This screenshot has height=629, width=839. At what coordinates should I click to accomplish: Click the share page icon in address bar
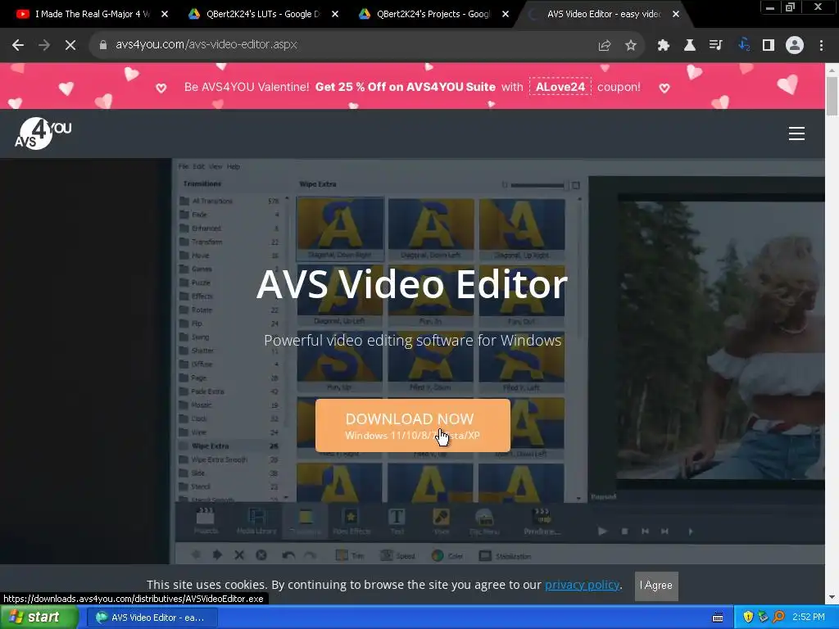(604, 45)
